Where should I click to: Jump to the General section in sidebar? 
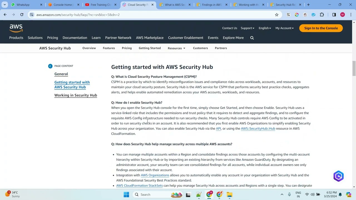[61, 74]
